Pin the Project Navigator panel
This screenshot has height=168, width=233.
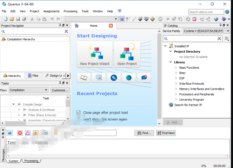[x=60, y=25]
